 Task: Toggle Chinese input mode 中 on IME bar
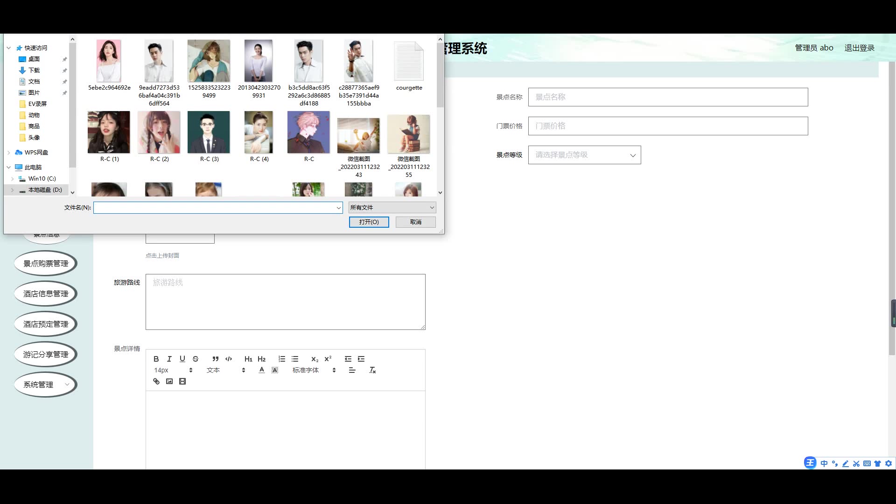824,463
